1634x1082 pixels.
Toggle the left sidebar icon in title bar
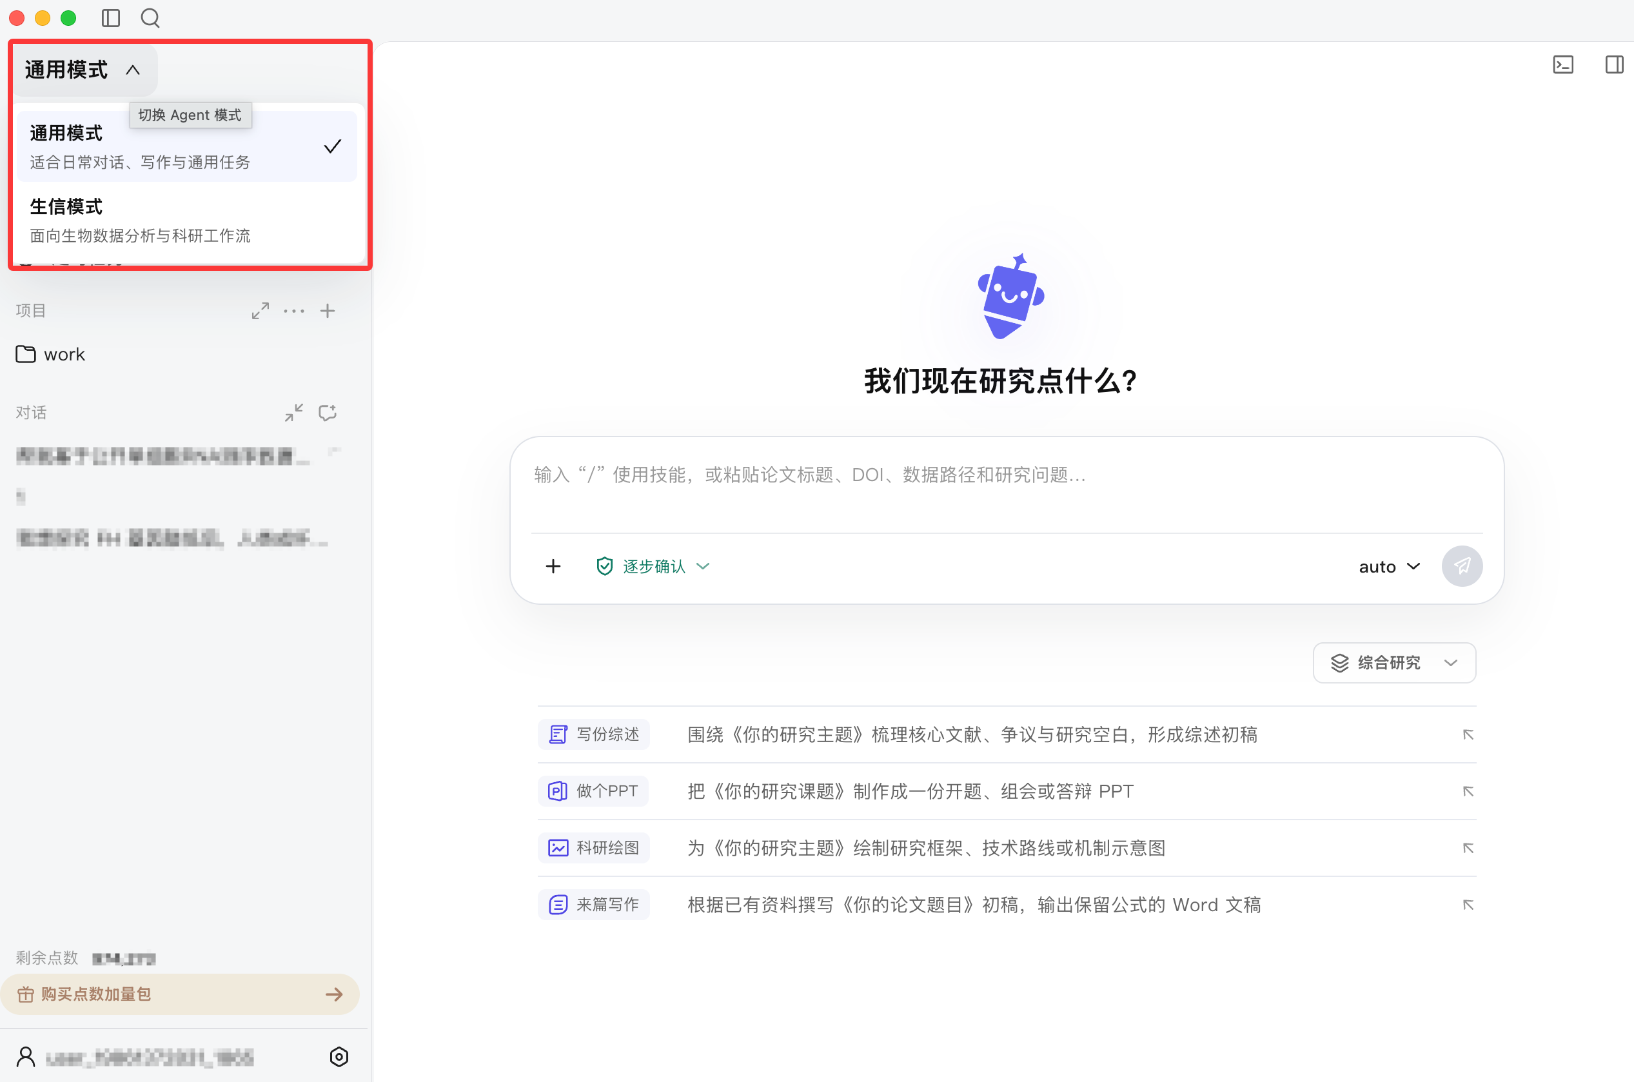pyautogui.click(x=110, y=18)
